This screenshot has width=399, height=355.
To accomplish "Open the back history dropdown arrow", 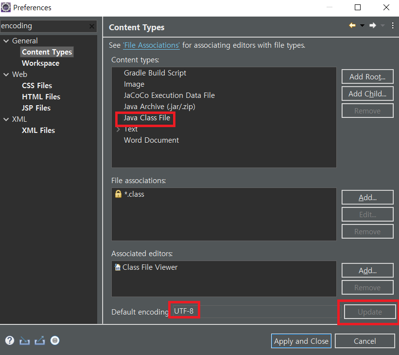I will (362, 25).
